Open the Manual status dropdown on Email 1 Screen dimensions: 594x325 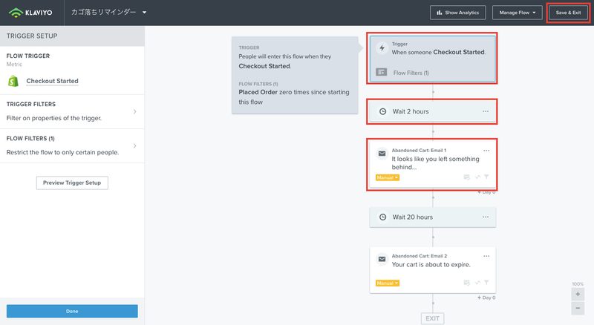coord(387,177)
